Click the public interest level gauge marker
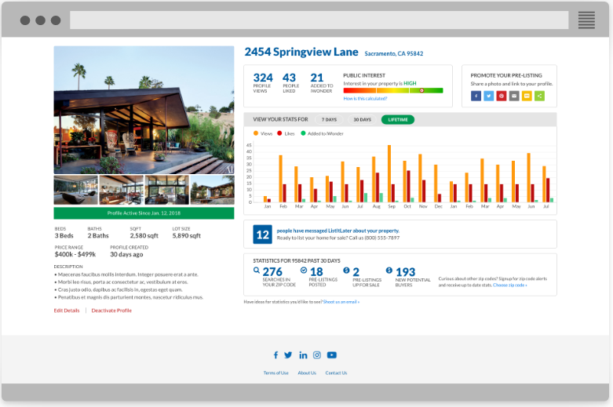This screenshot has height=407, width=613. pyautogui.click(x=421, y=91)
